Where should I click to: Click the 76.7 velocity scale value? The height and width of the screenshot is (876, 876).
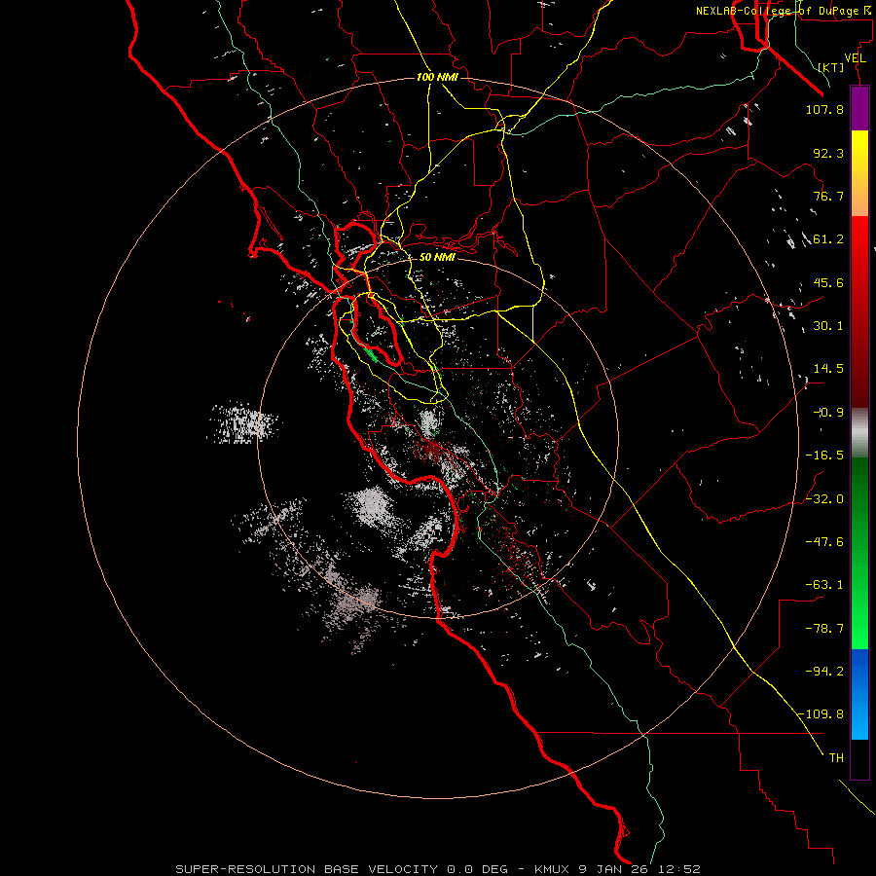coord(828,196)
